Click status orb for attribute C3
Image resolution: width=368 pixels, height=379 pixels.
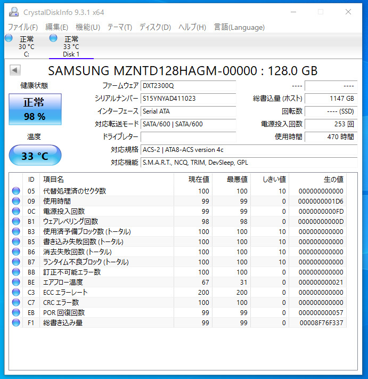coord(16,293)
